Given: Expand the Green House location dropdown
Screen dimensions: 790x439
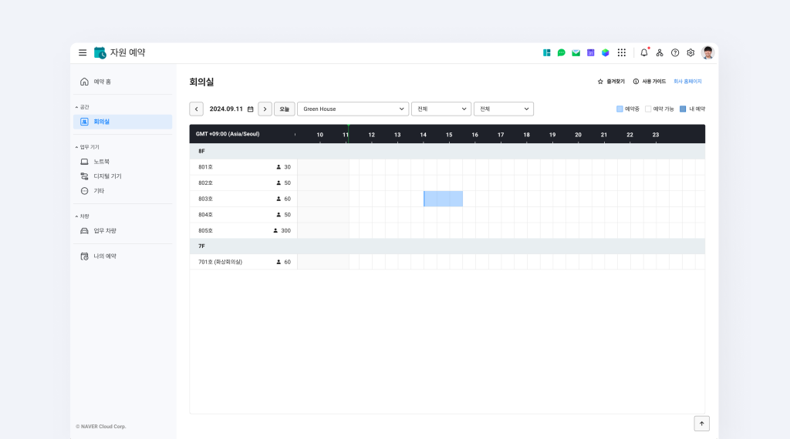Looking at the screenshot, I should [x=353, y=109].
